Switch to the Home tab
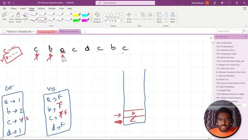 14,9
